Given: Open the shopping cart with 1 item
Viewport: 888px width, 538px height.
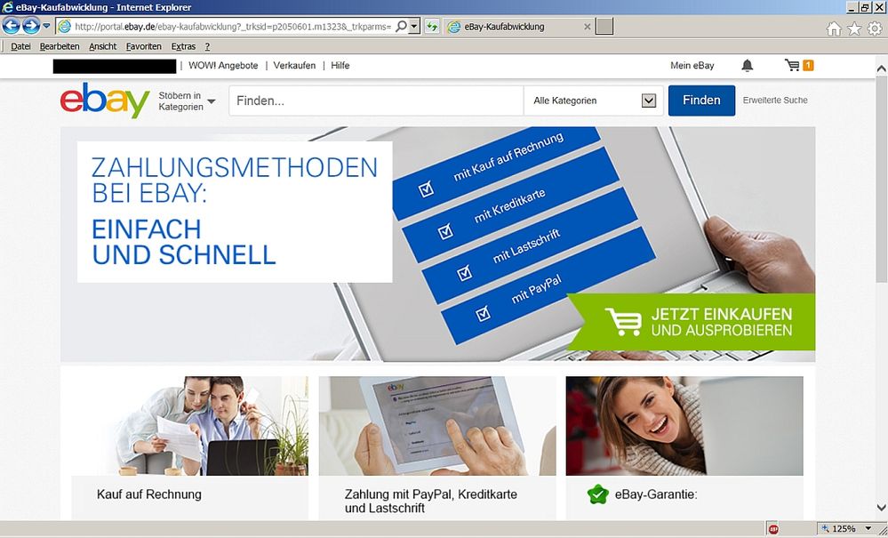Looking at the screenshot, I should click(x=794, y=65).
